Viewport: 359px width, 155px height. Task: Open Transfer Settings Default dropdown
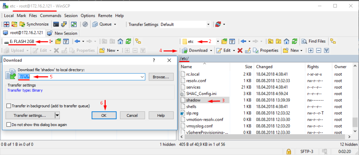(208, 24)
